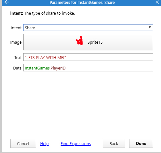Click the InstantGames.PlayerID expression text
Viewport: 161px width, 153px height.
click(x=45, y=68)
